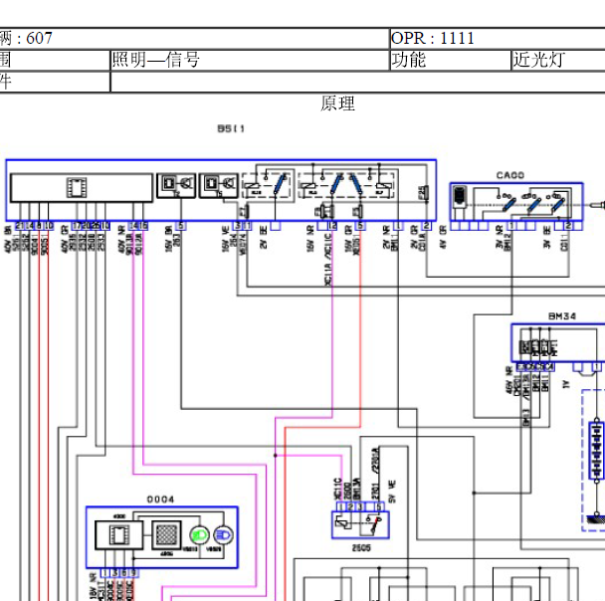Image resolution: width=605 pixels, height=601 pixels.
Task: Click the wire junction dot on the pink wire
Action: 275,455
